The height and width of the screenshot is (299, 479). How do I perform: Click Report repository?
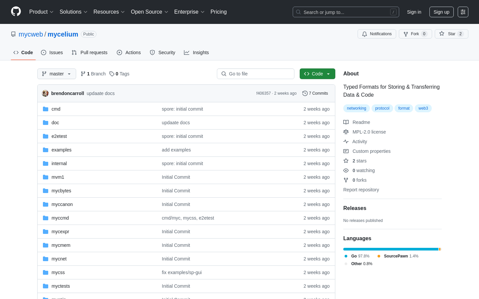pos(361,190)
